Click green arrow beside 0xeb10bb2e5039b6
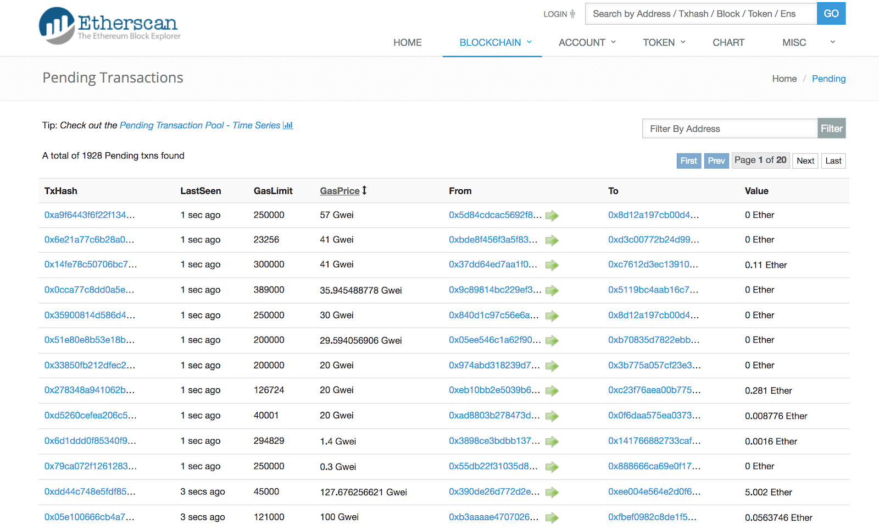The height and width of the screenshot is (530, 879). 552,390
